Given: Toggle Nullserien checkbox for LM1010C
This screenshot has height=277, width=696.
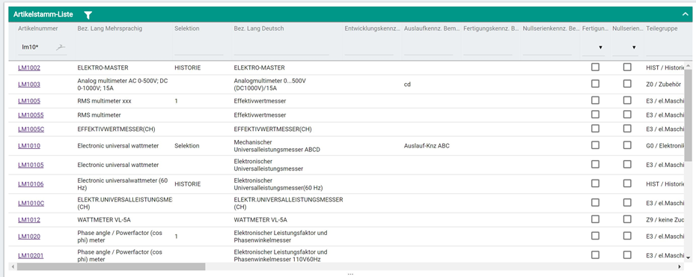Looking at the screenshot, I should coord(627,202).
